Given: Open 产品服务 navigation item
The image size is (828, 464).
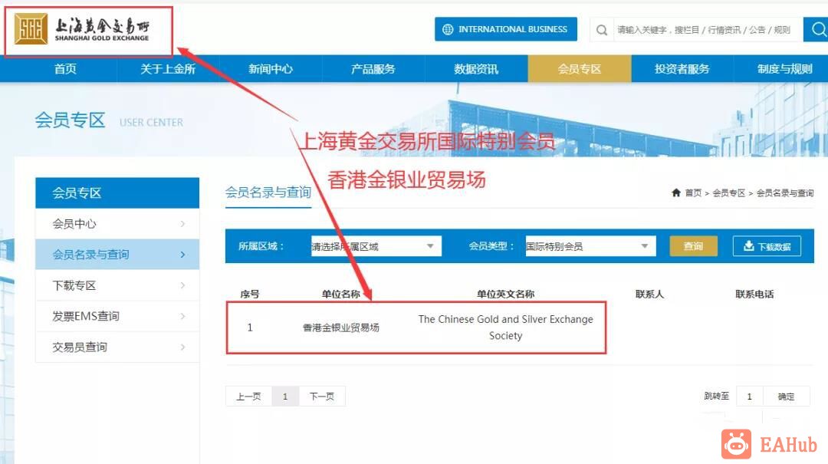Looking at the screenshot, I should click(x=373, y=69).
